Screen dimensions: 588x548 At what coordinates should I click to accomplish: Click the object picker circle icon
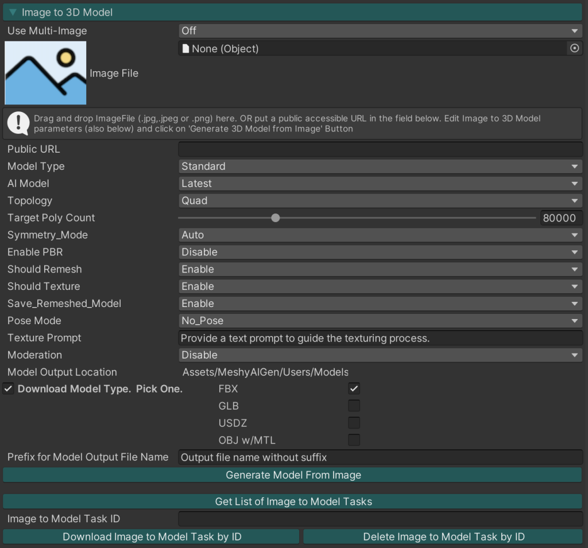(x=574, y=49)
